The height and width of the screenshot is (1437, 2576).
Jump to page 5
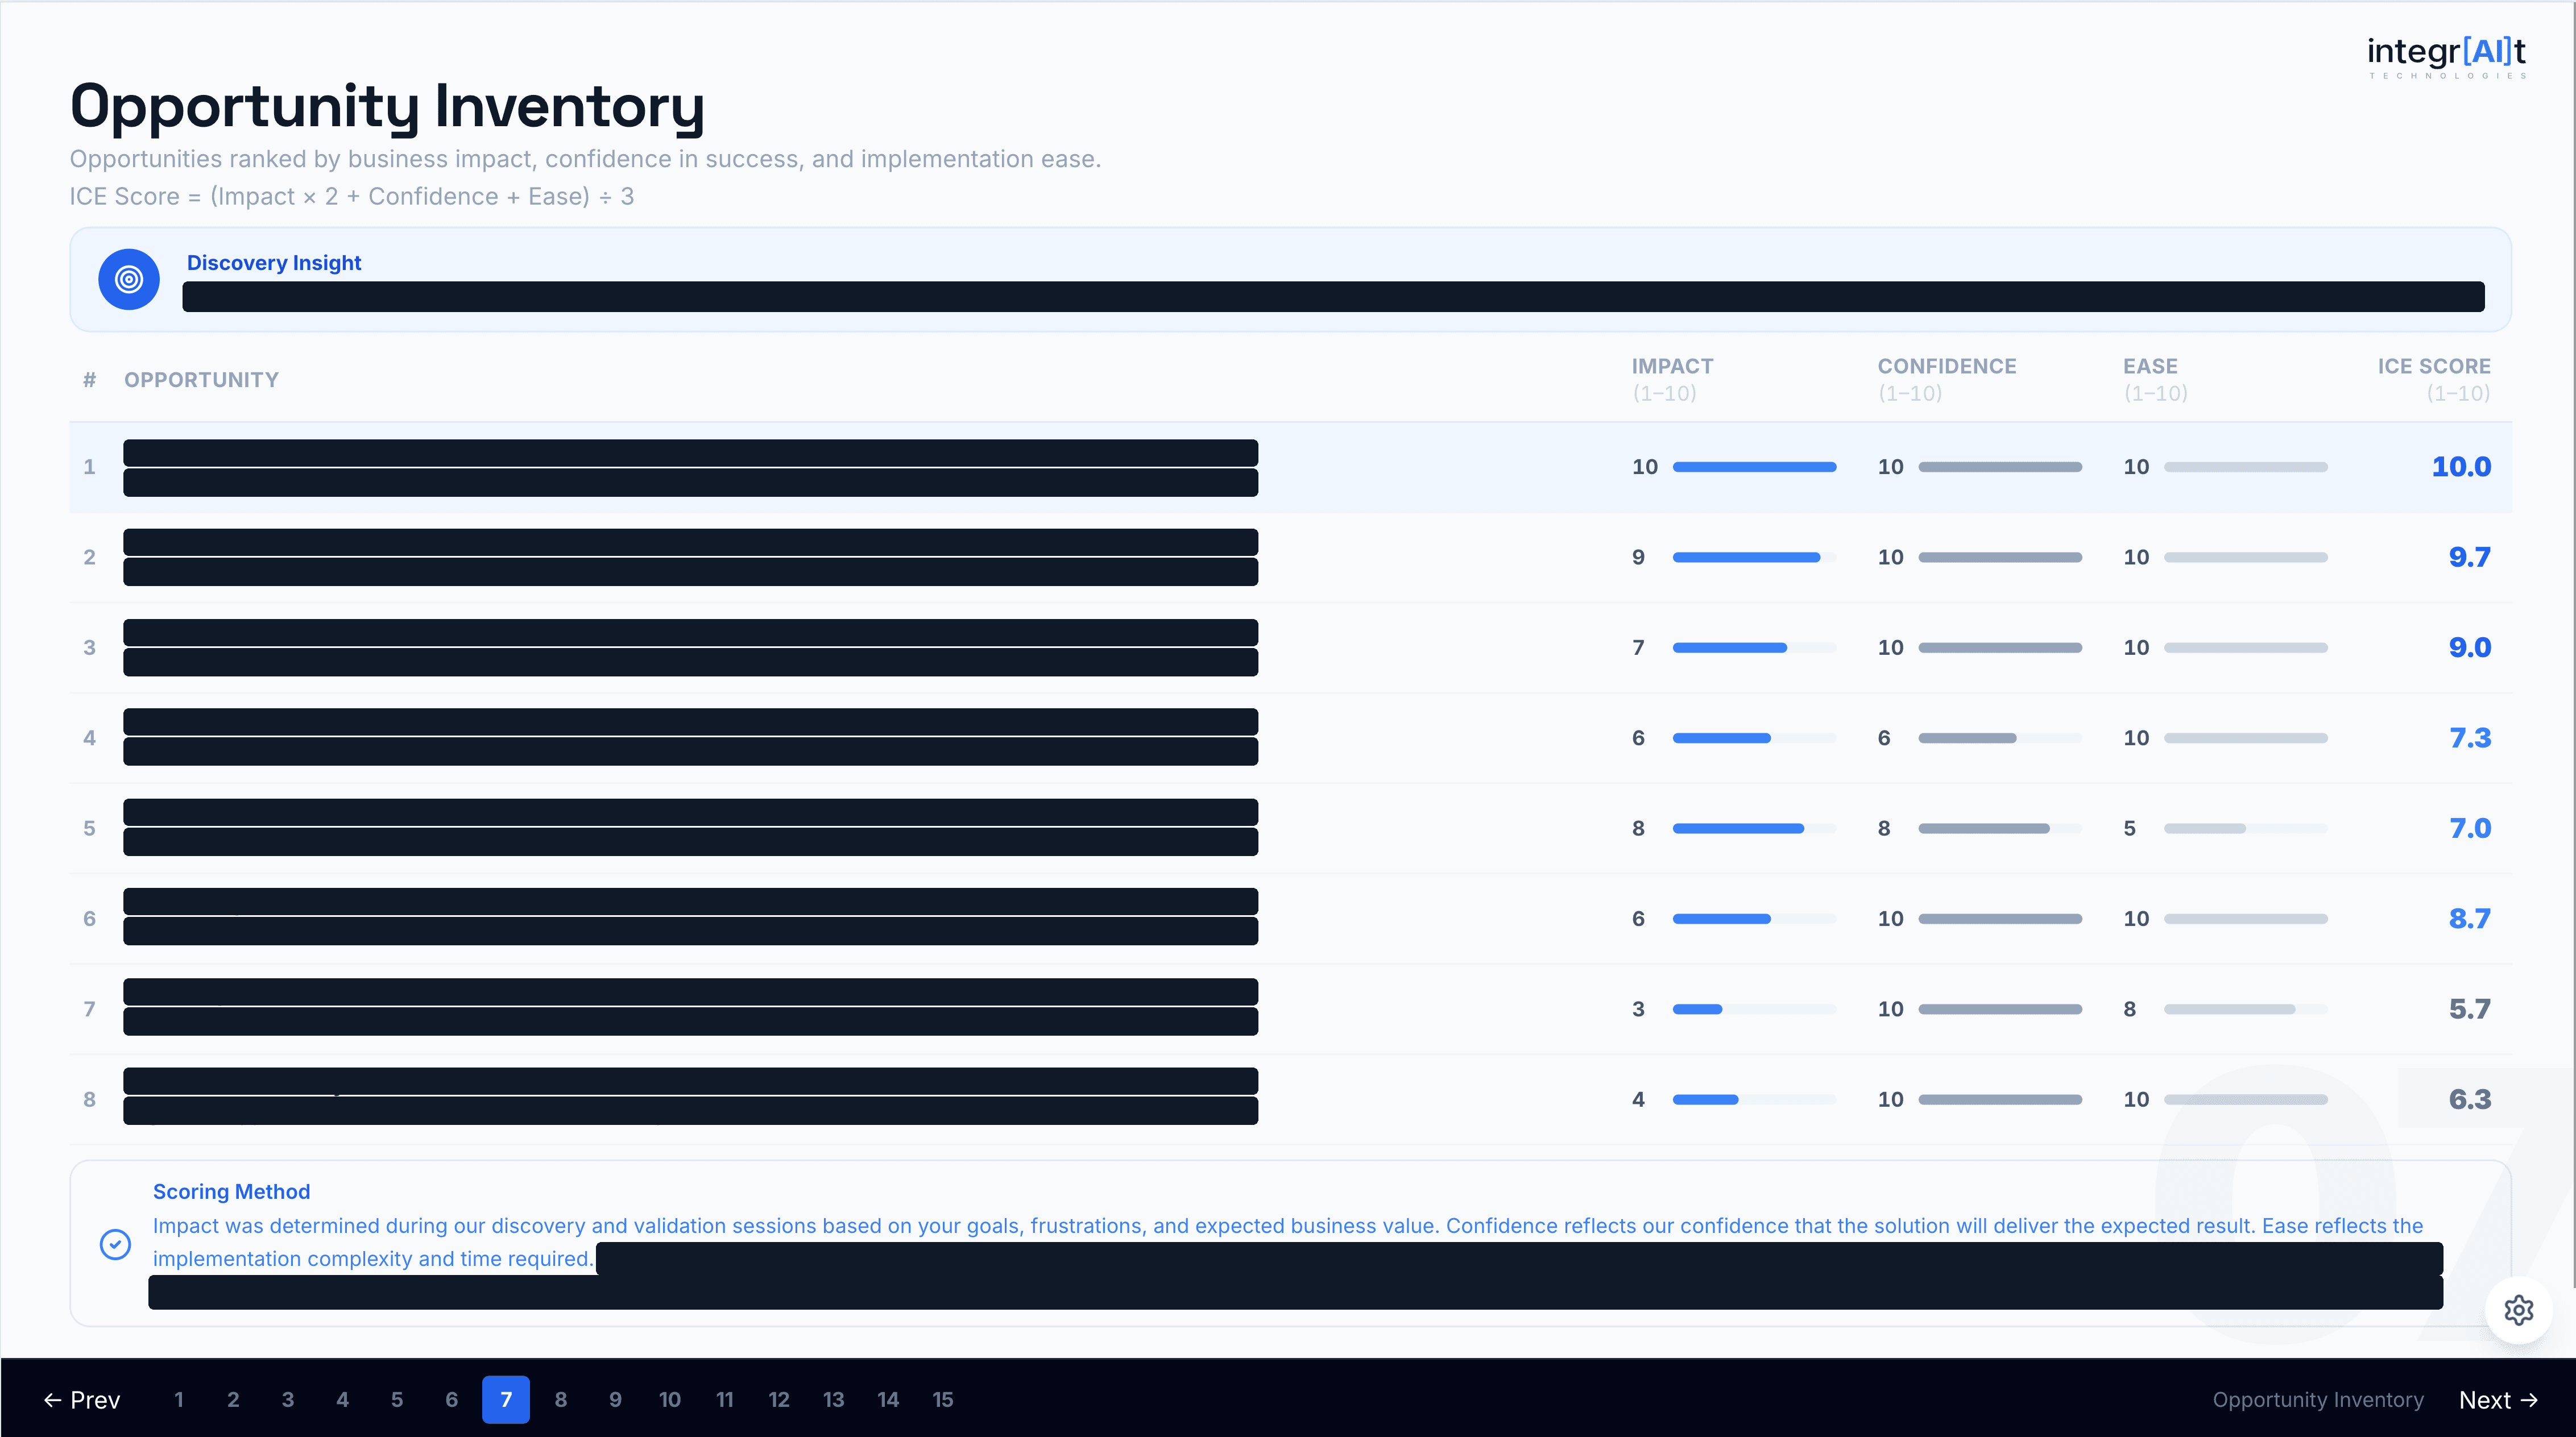point(397,1399)
